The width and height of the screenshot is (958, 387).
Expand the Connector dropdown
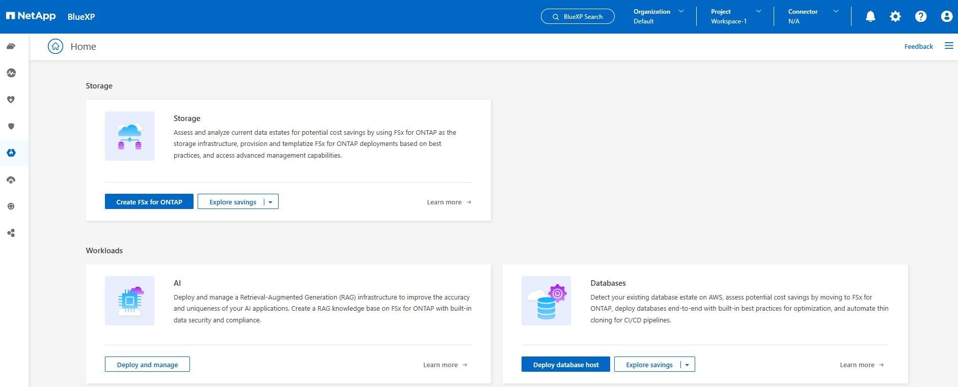[813, 16]
